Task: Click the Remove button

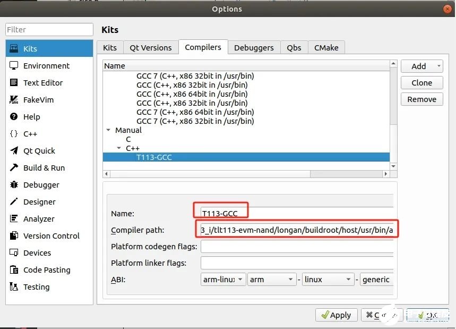Action: coord(421,99)
